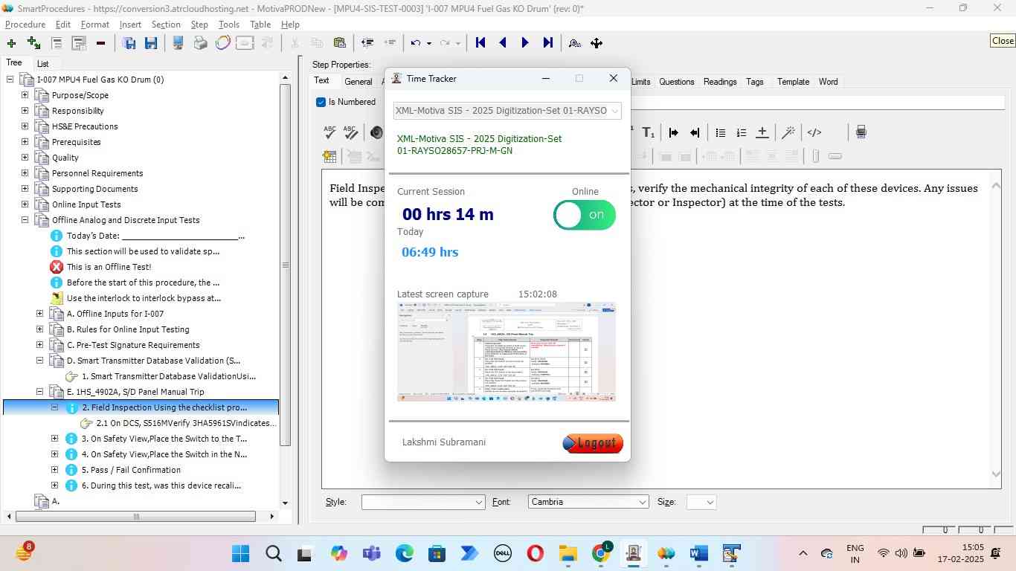Open Microsoft Teams from taskbar

[371, 554]
